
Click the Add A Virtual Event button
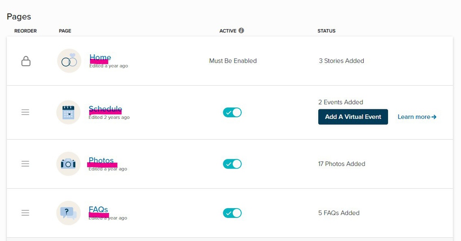tap(353, 117)
